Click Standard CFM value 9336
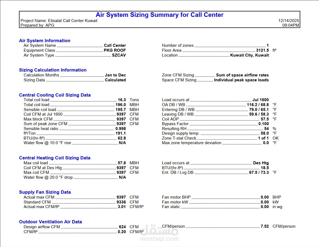This screenshot has height=247, width=319. [x=121, y=202]
